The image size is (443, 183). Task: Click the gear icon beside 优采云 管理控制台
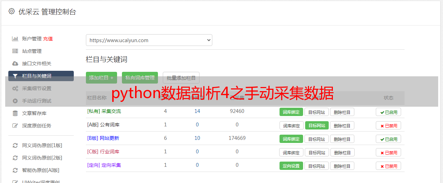coord(11,11)
